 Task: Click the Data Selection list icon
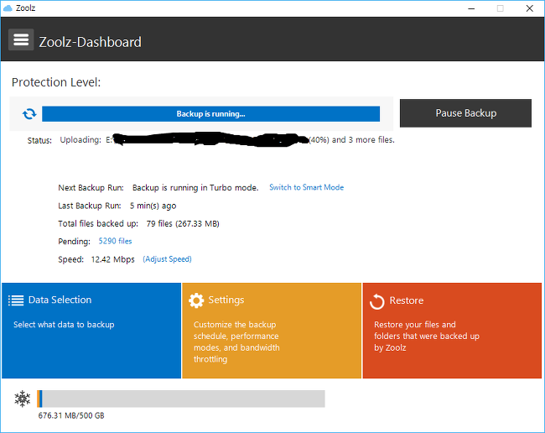coord(16,300)
